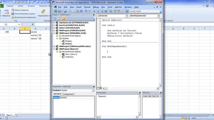Click Full Module View button below code window
The width and height of the screenshot is (214, 120).
[101, 88]
